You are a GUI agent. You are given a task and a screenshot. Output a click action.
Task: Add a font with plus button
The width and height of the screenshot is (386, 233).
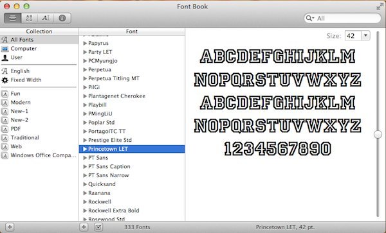[x=84, y=227]
